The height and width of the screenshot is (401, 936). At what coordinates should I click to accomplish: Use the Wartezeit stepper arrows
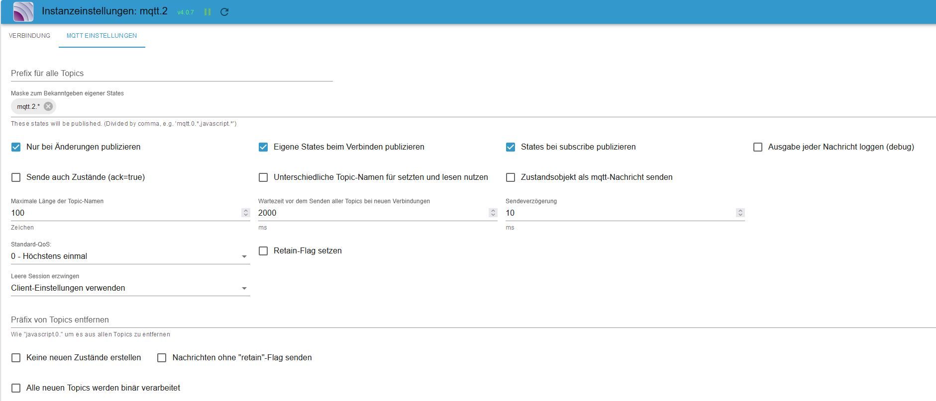pyautogui.click(x=493, y=213)
